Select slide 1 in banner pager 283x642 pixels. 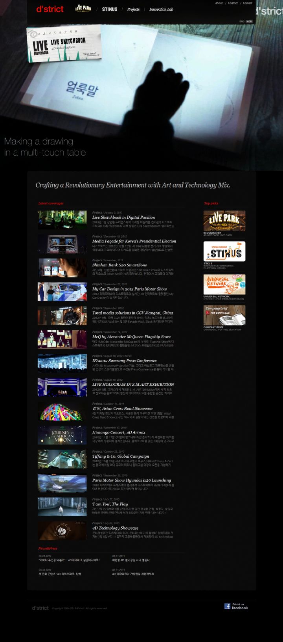coord(34,34)
